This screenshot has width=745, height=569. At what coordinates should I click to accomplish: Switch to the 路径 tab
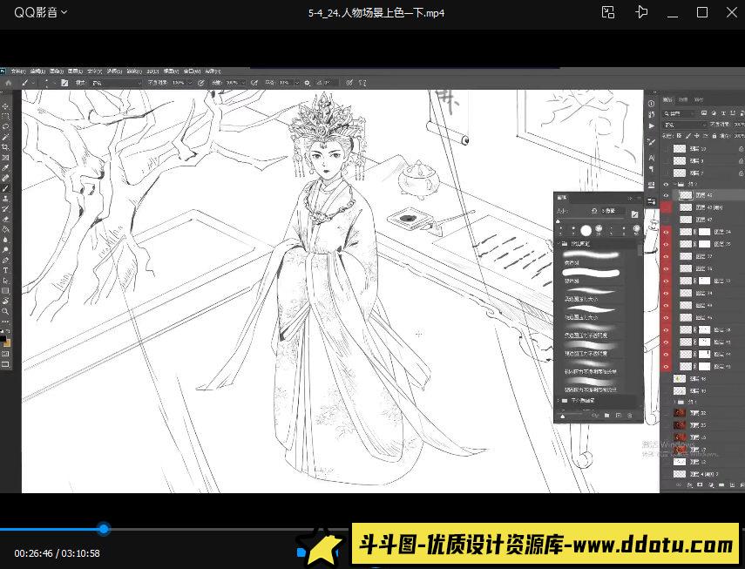click(x=699, y=99)
